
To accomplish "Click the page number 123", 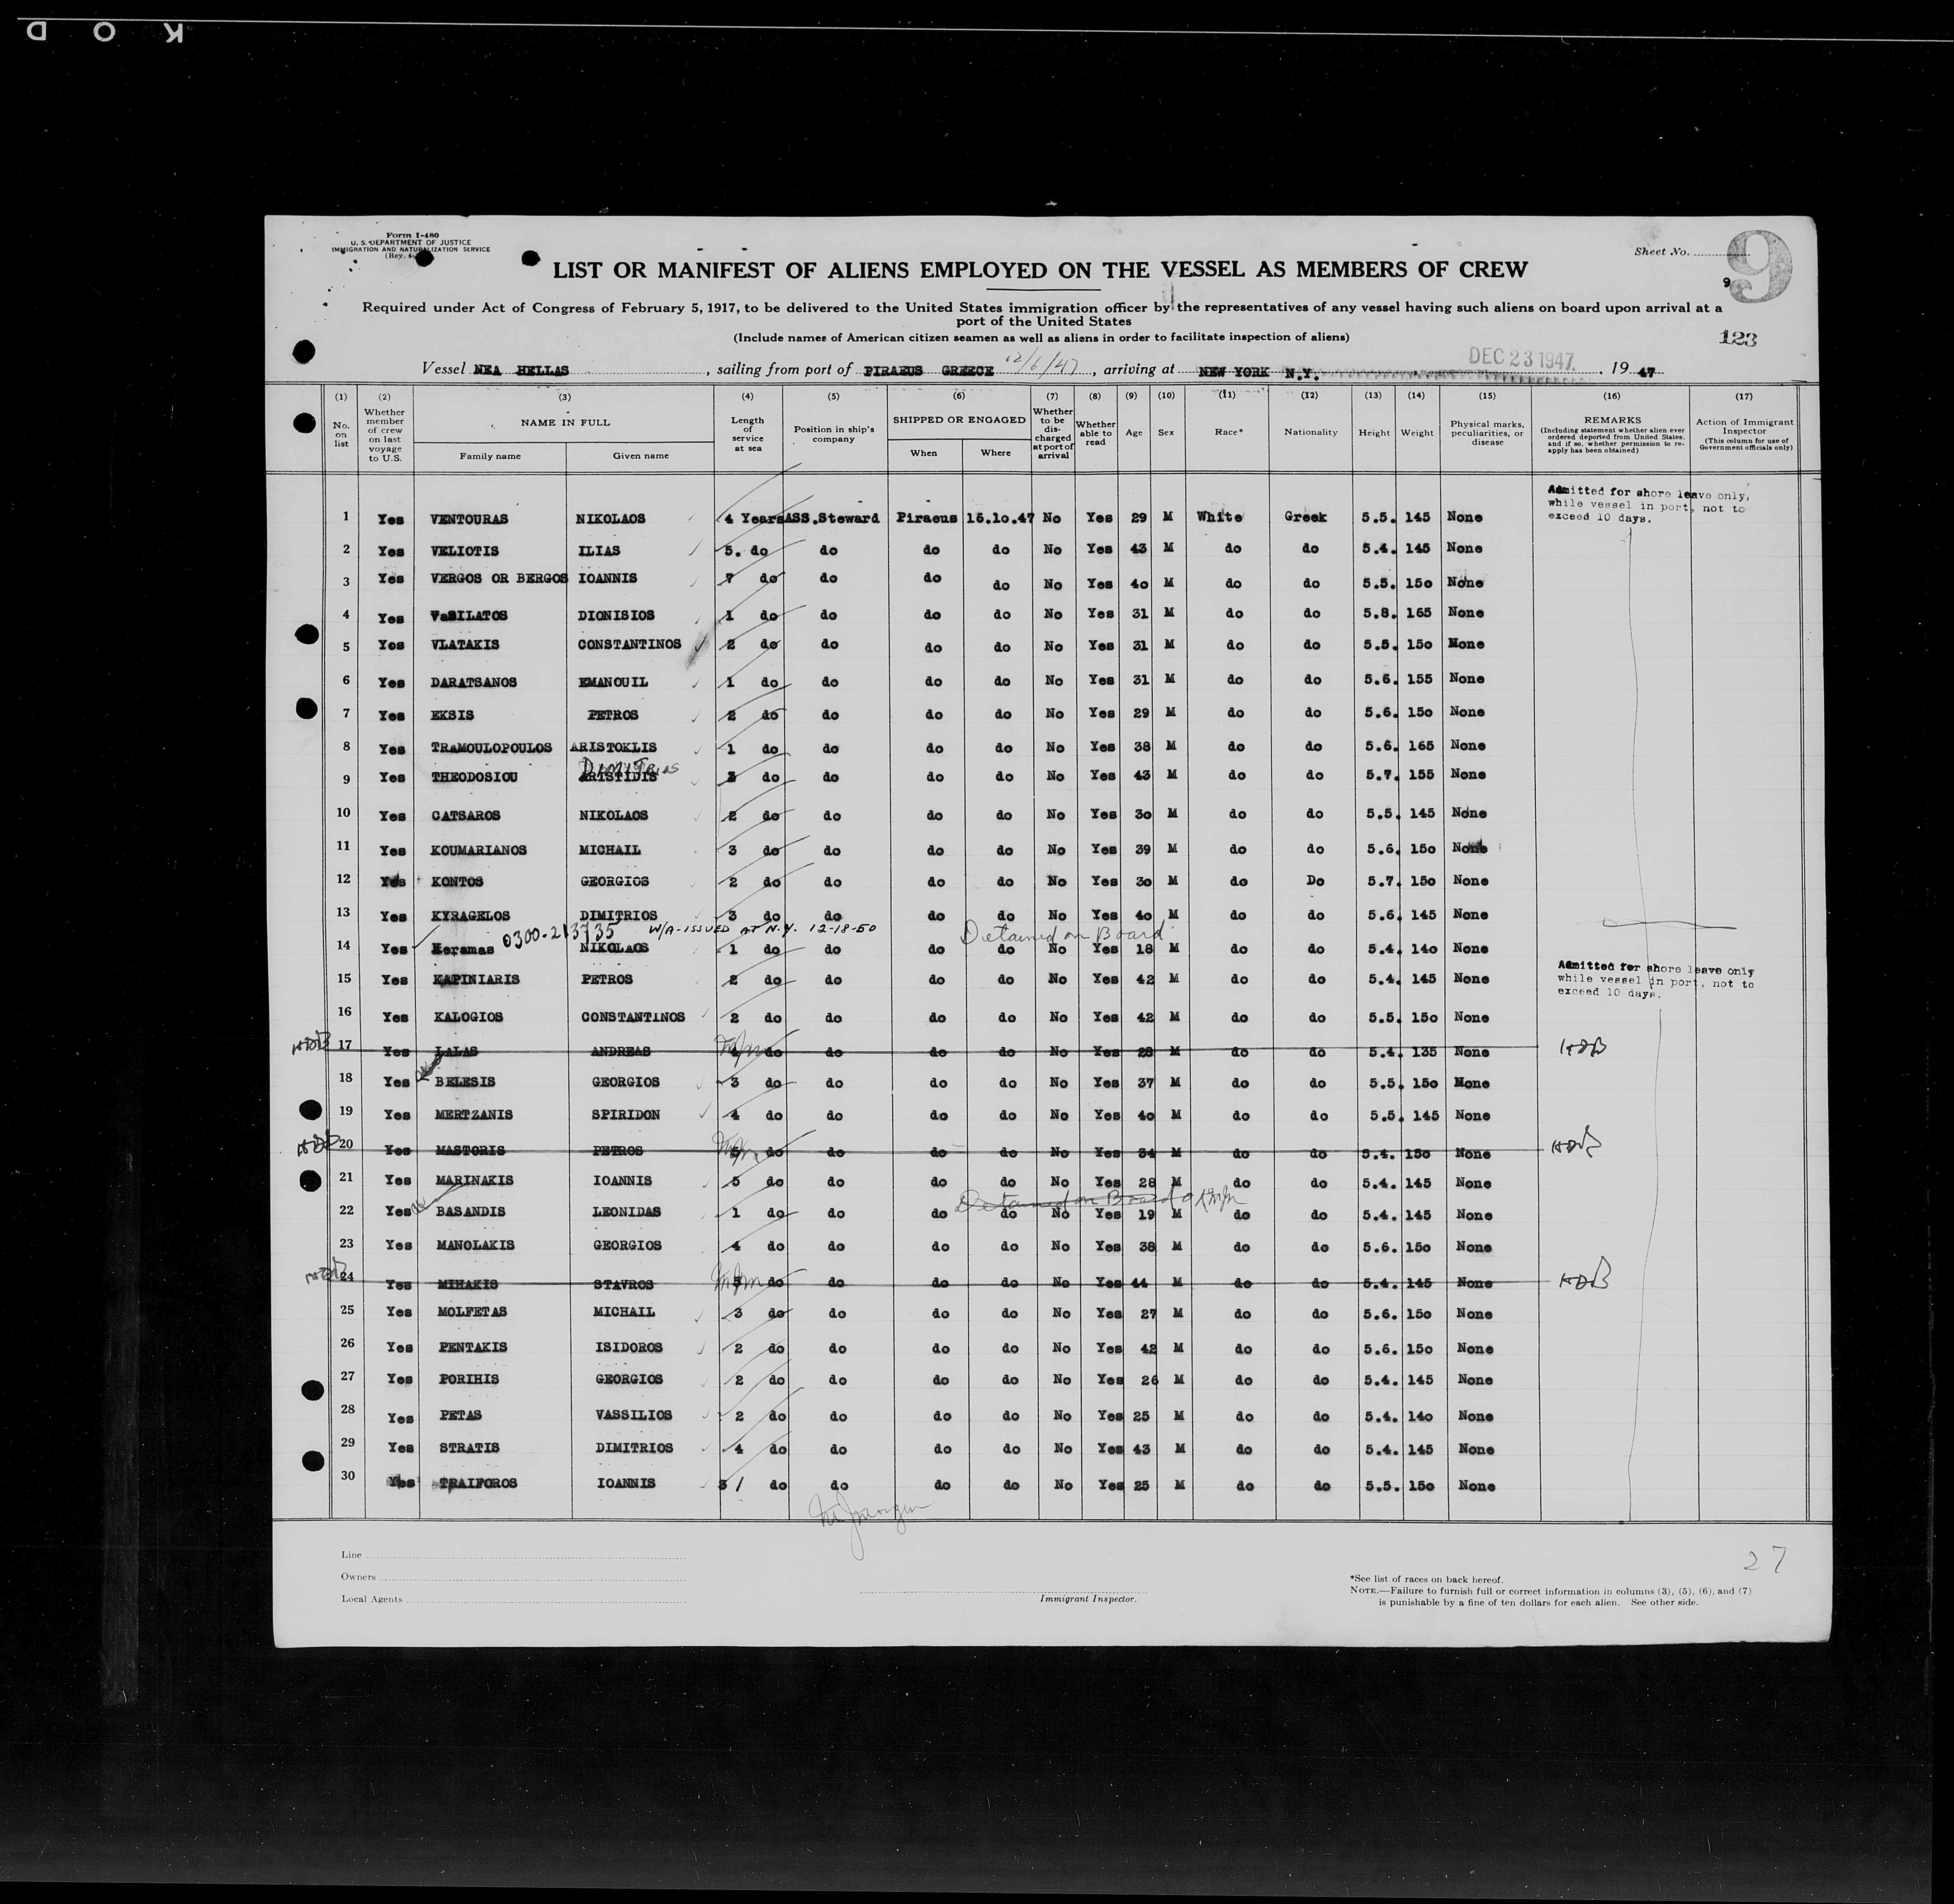I will [1738, 339].
